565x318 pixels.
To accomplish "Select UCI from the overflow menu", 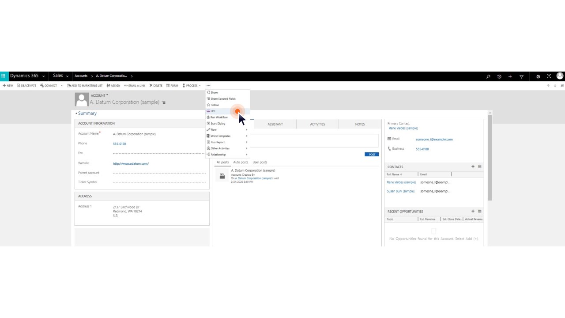I will pyautogui.click(x=228, y=111).
